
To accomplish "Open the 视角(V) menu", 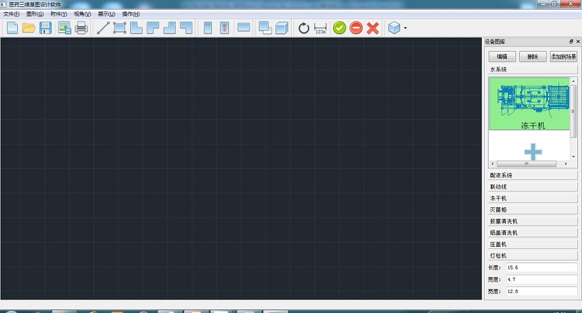I will (82, 14).
